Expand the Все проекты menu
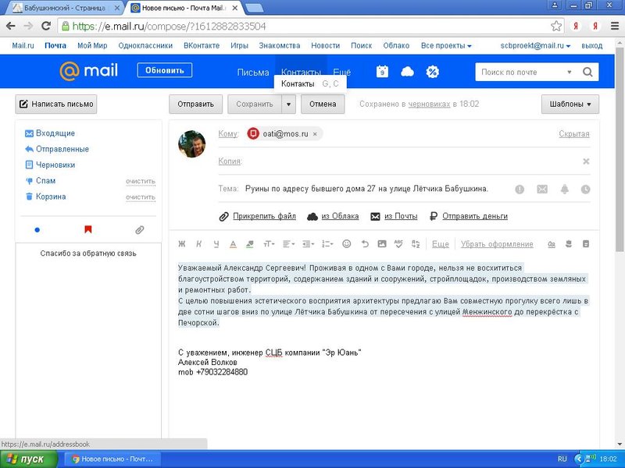 click(446, 46)
